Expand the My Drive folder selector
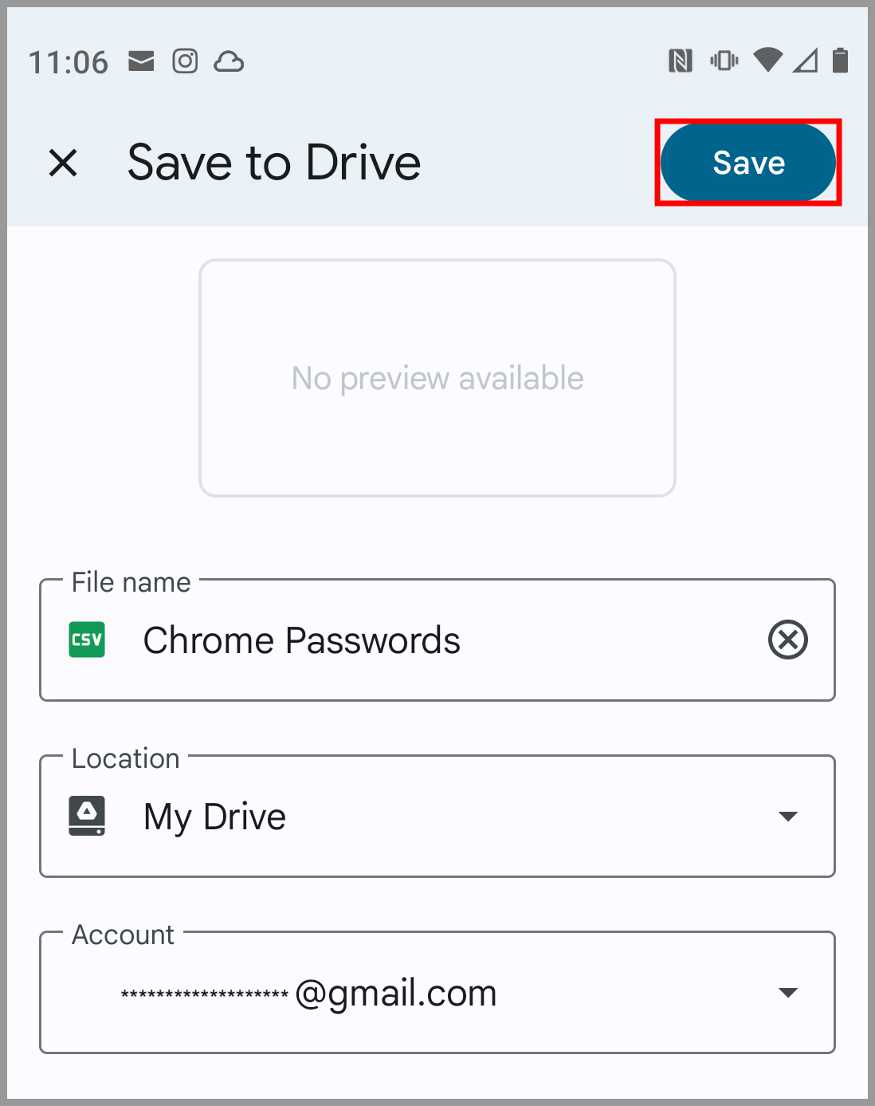The height and width of the screenshot is (1106, 875). tap(787, 816)
